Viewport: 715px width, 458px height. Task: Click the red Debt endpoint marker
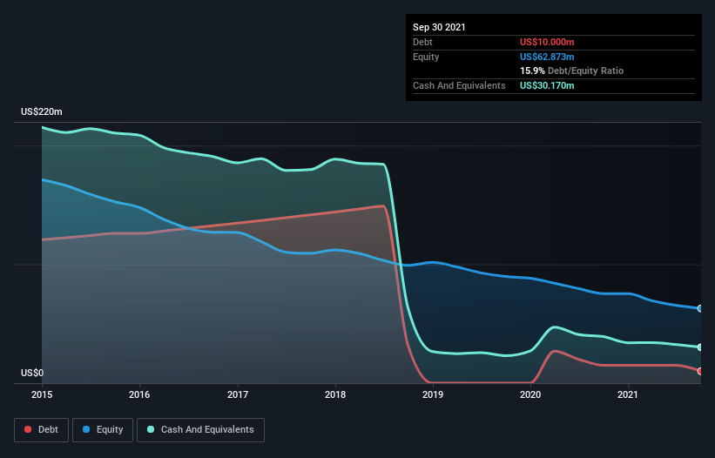click(700, 371)
